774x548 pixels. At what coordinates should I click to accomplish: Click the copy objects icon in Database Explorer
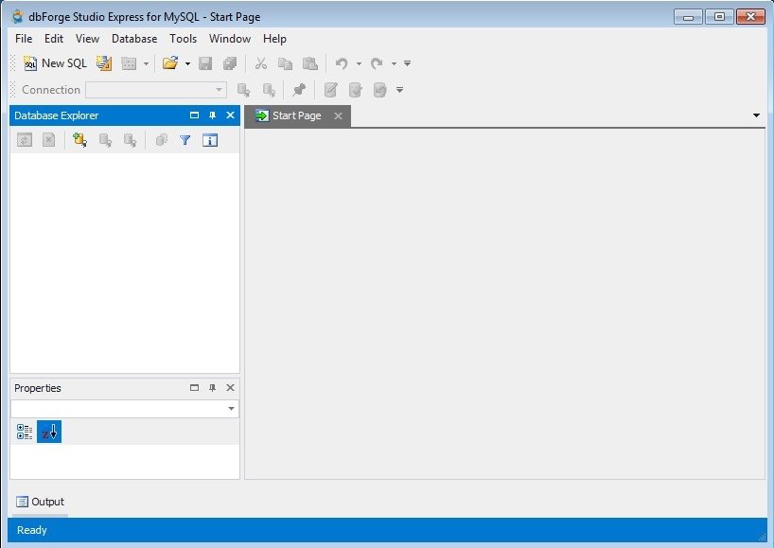(x=162, y=140)
